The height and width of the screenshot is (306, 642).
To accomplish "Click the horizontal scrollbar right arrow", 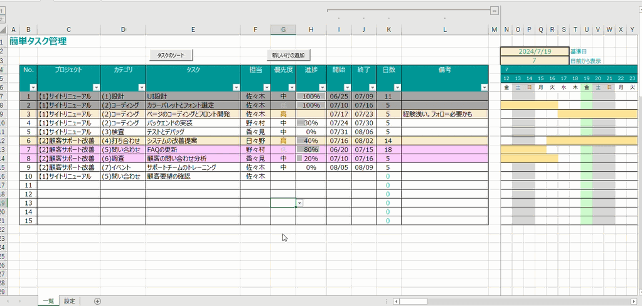I will pos(634,302).
